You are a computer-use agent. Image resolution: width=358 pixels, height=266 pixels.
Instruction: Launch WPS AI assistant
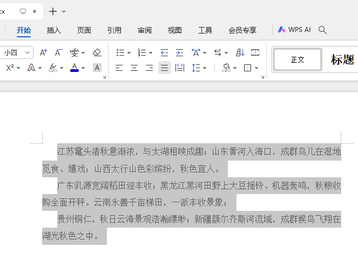[x=294, y=30]
